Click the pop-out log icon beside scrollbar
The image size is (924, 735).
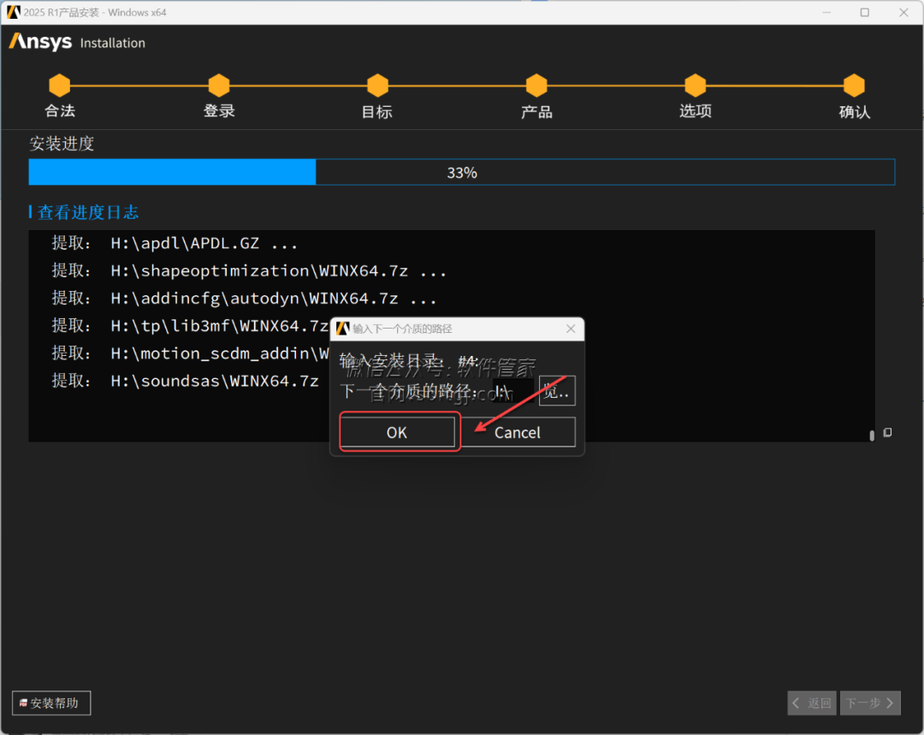pos(887,433)
